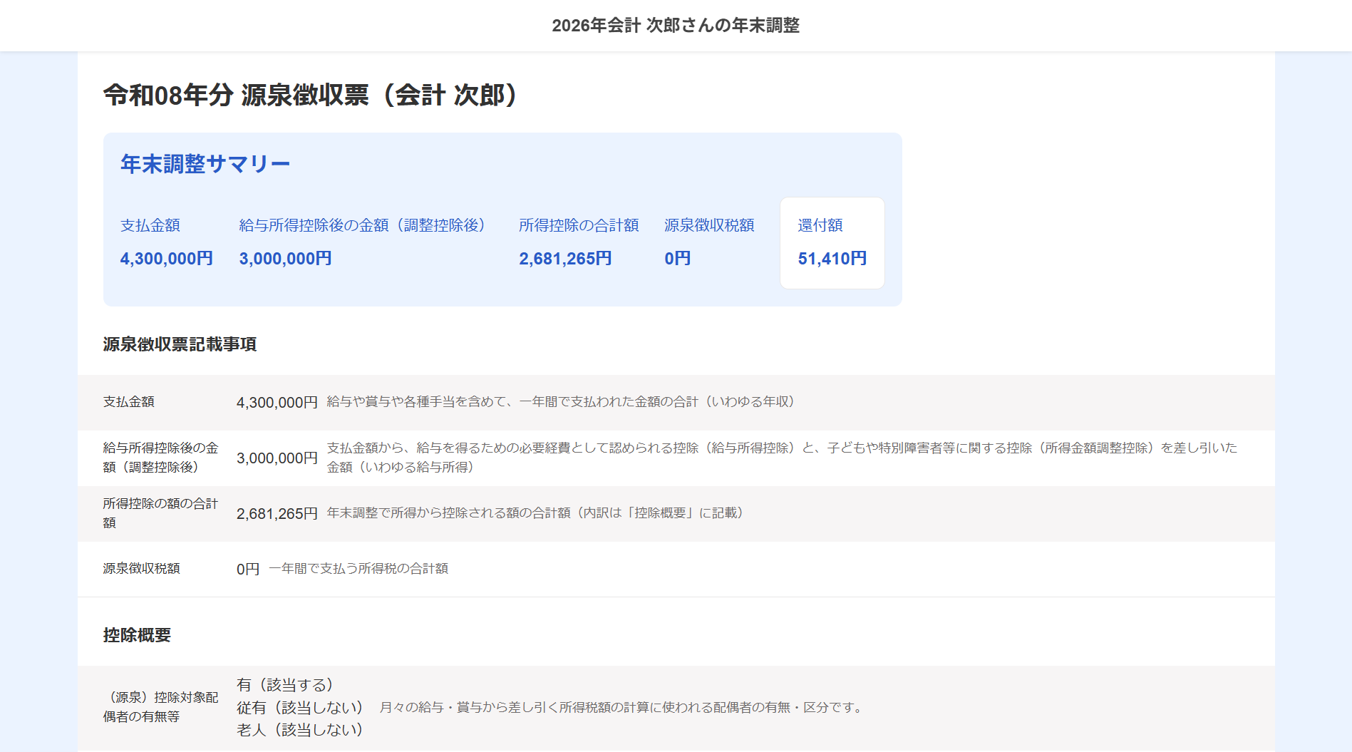This screenshot has width=1352, height=752.
Task: Click row label '（源泉）控除対象配偶者の有無等'
Action: tap(161, 707)
